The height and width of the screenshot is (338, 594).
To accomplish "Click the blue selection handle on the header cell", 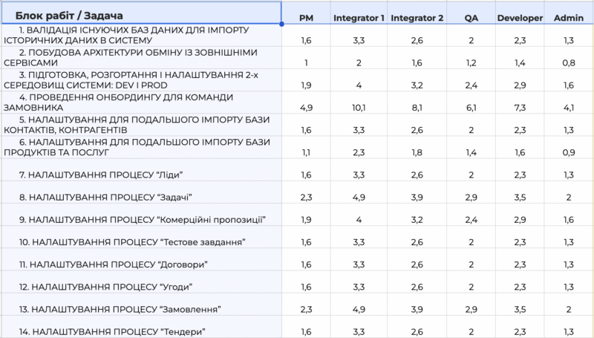I will pos(281,24).
